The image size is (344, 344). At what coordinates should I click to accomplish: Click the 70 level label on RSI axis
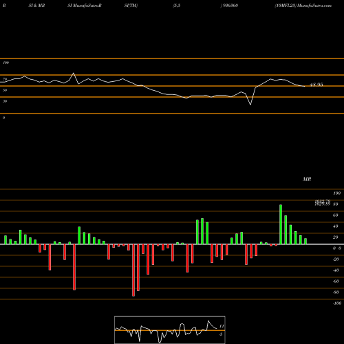tap(5, 79)
